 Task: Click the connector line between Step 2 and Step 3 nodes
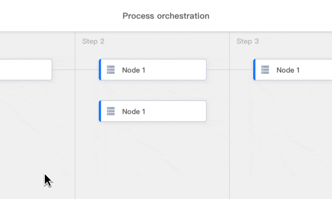[218, 70]
